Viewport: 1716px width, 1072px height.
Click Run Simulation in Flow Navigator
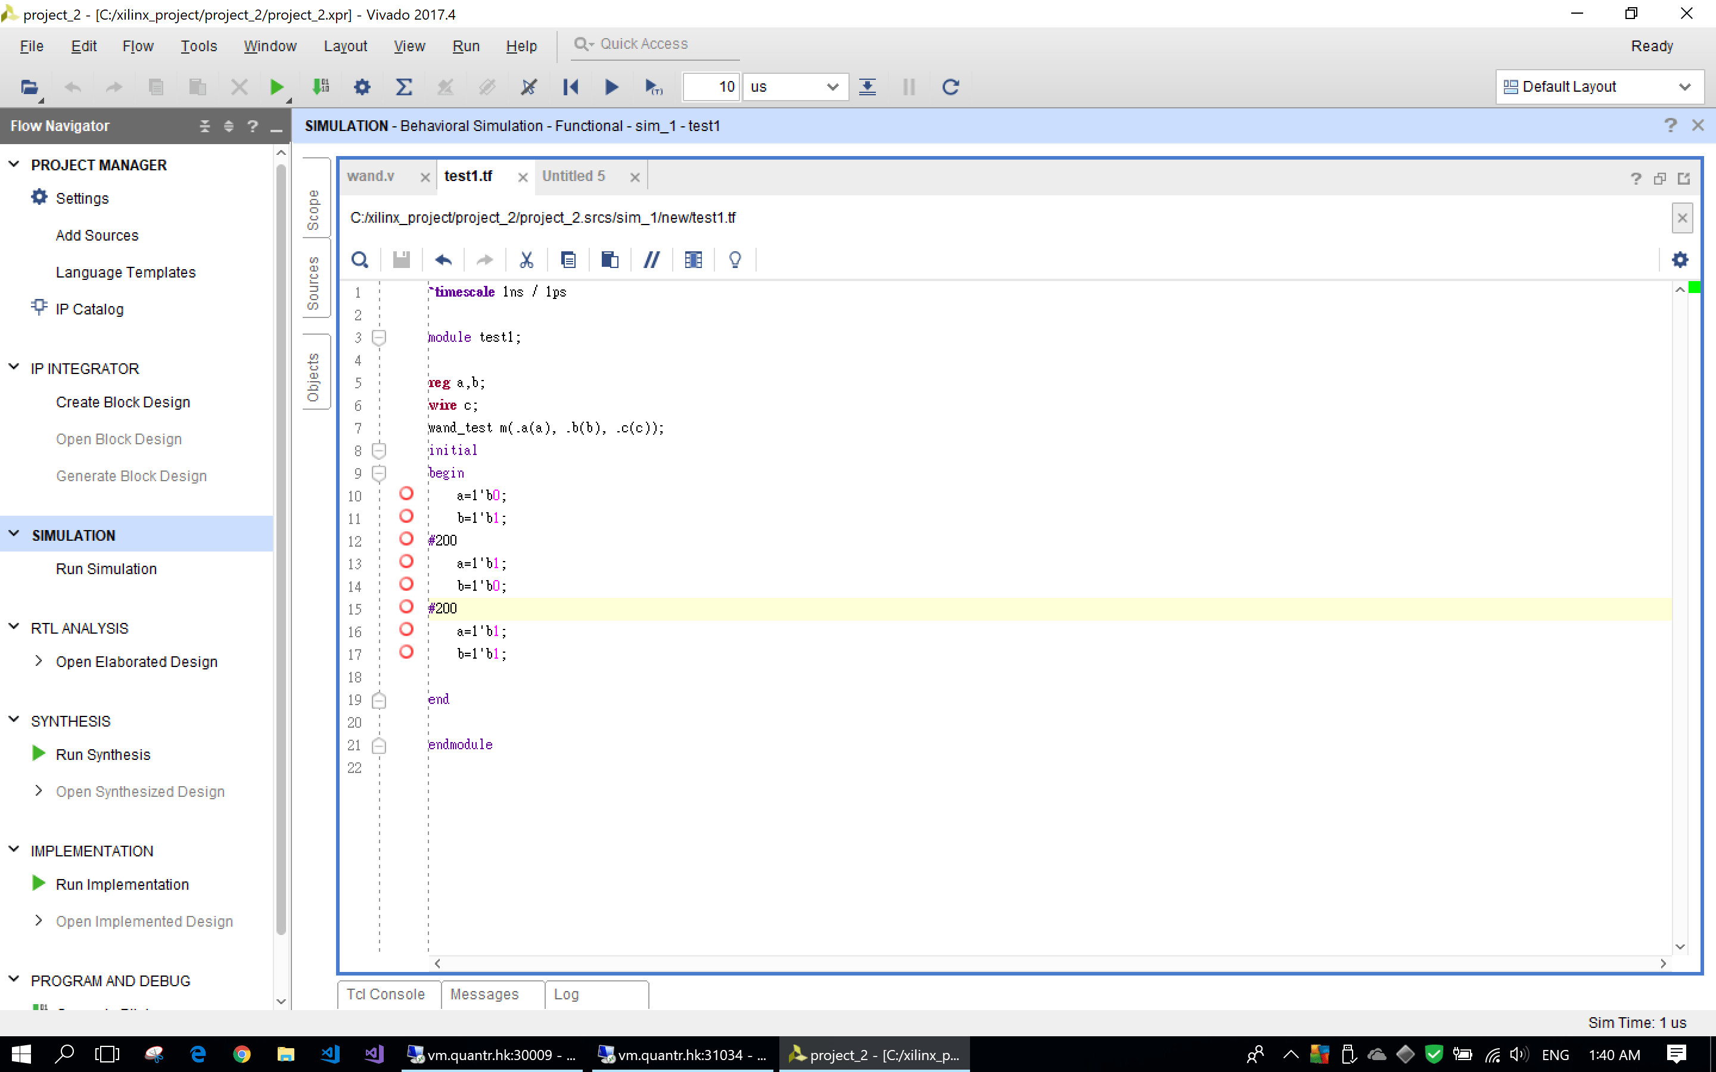coord(107,569)
